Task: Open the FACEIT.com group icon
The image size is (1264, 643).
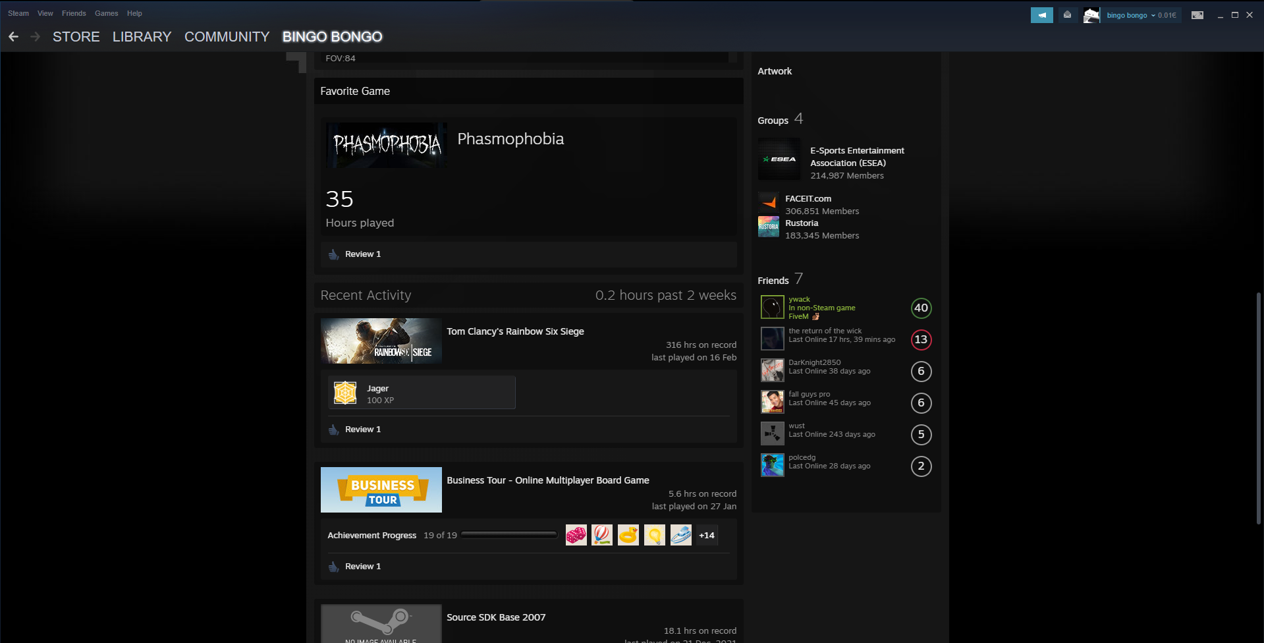Action: pyautogui.click(x=769, y=201)
